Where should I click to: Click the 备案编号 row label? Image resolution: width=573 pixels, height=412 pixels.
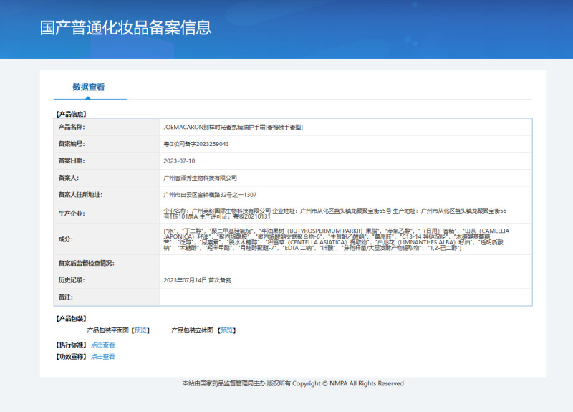coord(72,144)
